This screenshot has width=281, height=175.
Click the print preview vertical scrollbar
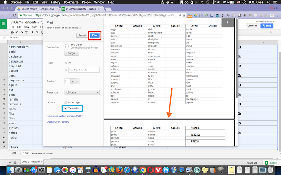click(x=237, y=59)
